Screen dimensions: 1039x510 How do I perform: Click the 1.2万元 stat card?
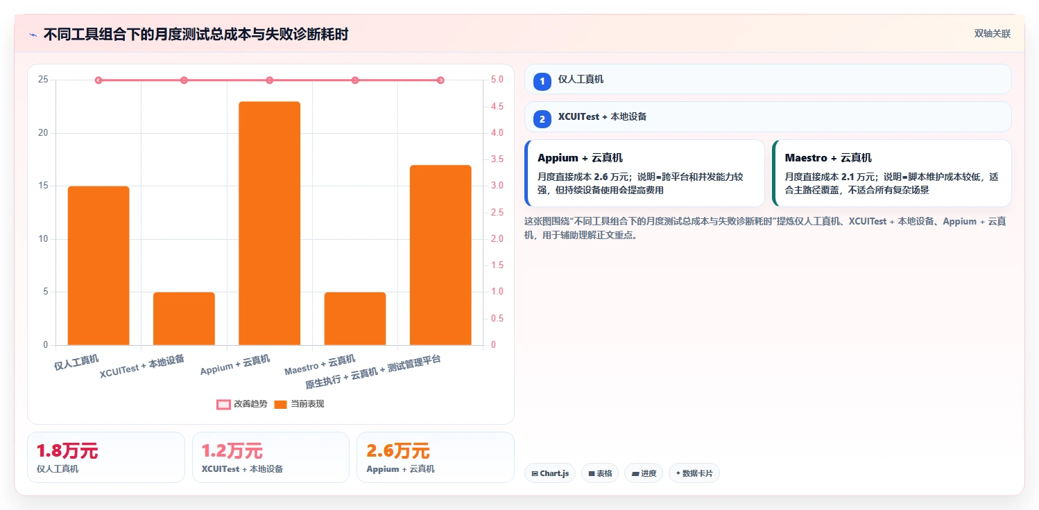coord(271,457)
